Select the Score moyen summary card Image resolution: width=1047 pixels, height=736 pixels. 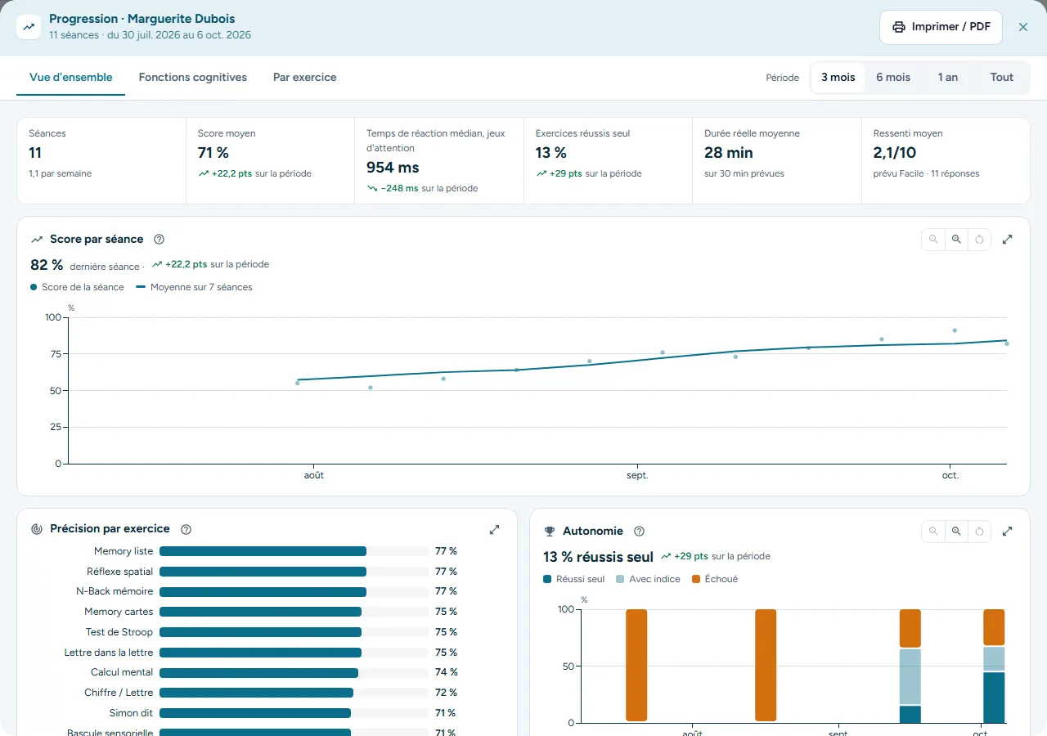click(271, 160)
